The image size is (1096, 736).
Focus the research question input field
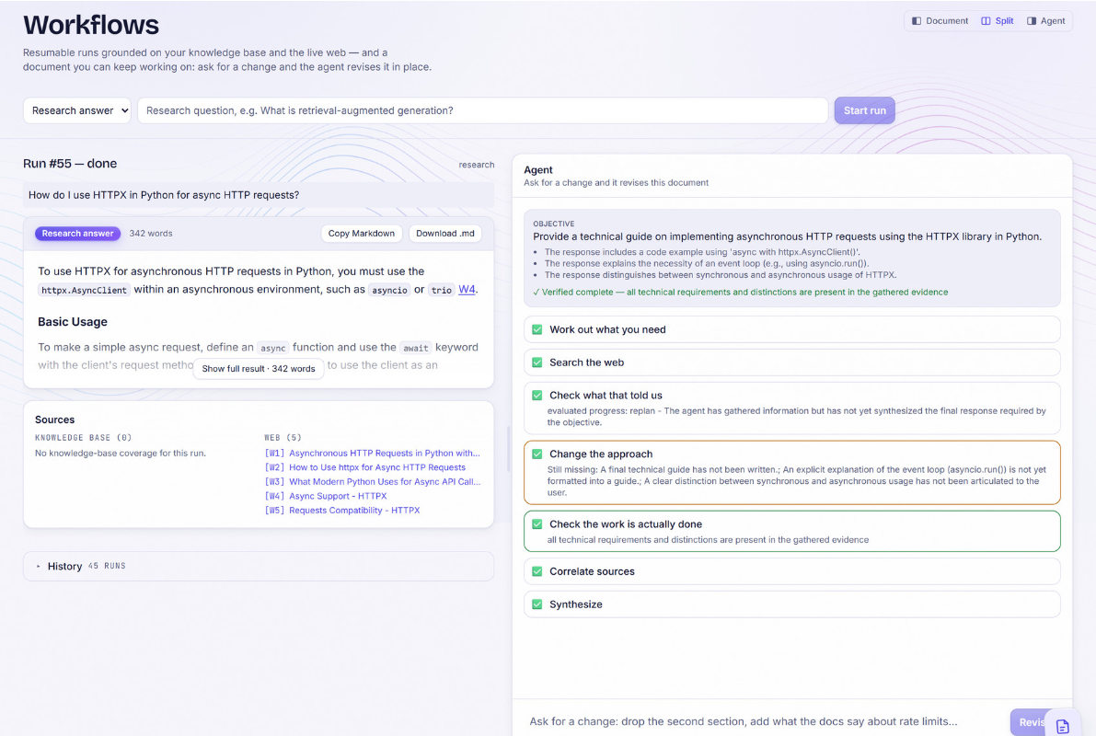tap(482, 110)
